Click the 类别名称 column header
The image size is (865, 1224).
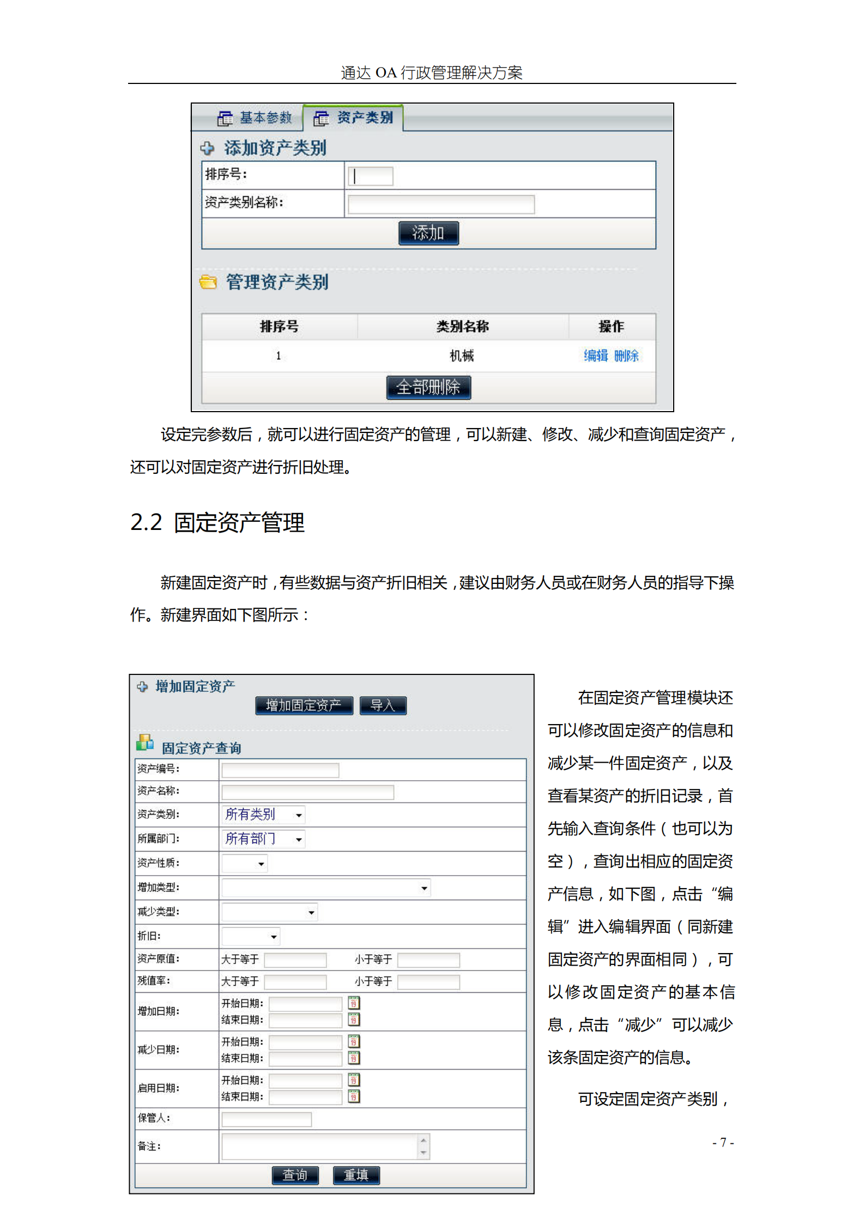click(x=463, y=327)
